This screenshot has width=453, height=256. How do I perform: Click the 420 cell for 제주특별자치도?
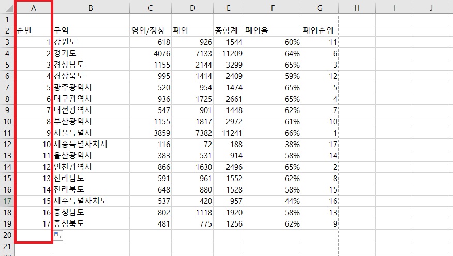[192, 201]
